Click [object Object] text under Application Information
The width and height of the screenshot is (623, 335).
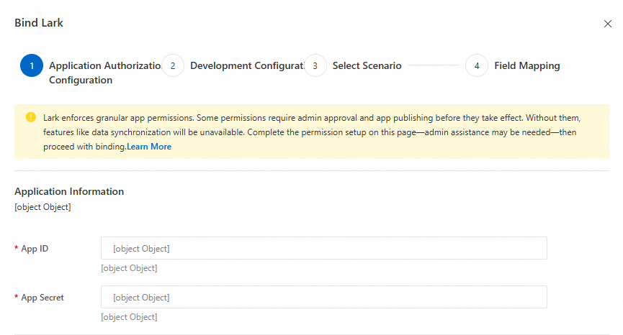[42, 207]
